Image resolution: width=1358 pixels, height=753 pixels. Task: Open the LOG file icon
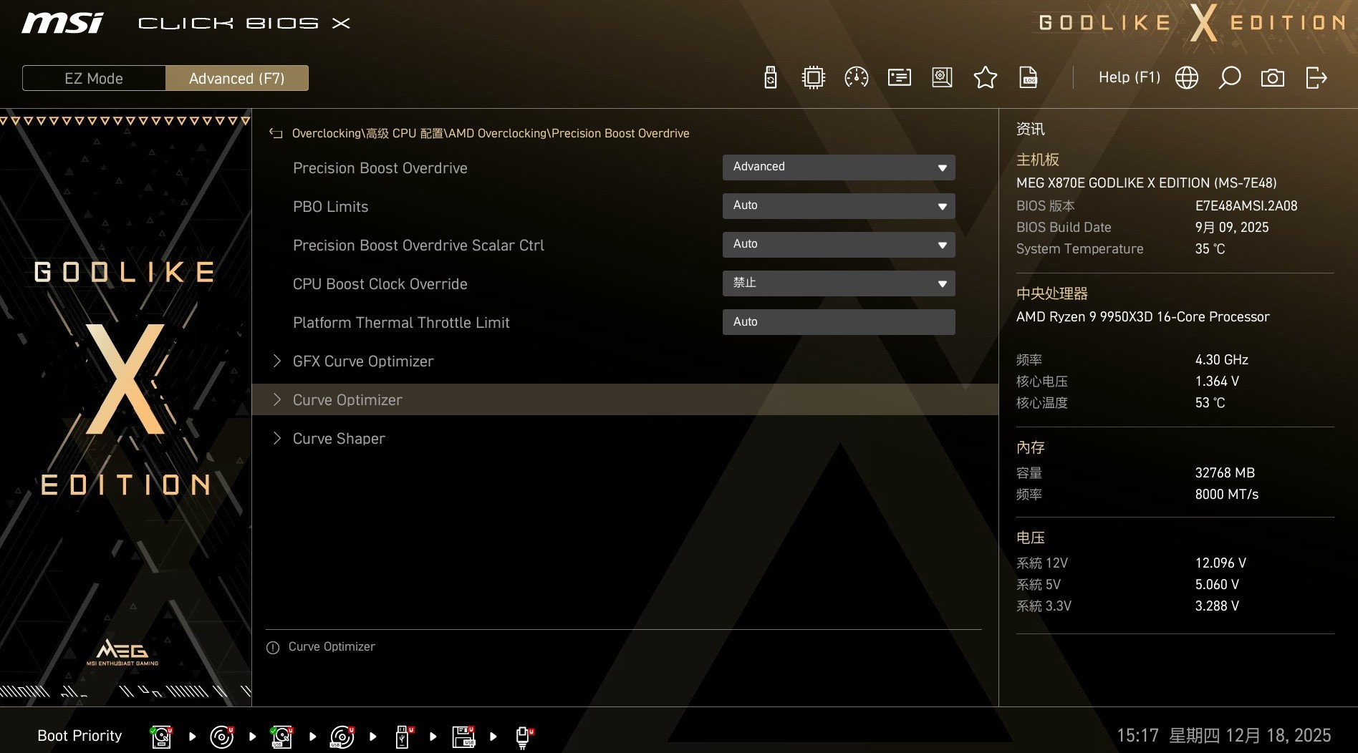(1028, 77)
